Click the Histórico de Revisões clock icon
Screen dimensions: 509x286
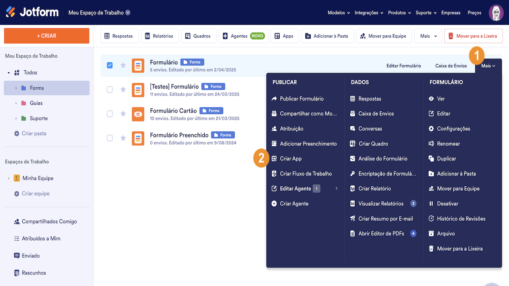point(431,218)
